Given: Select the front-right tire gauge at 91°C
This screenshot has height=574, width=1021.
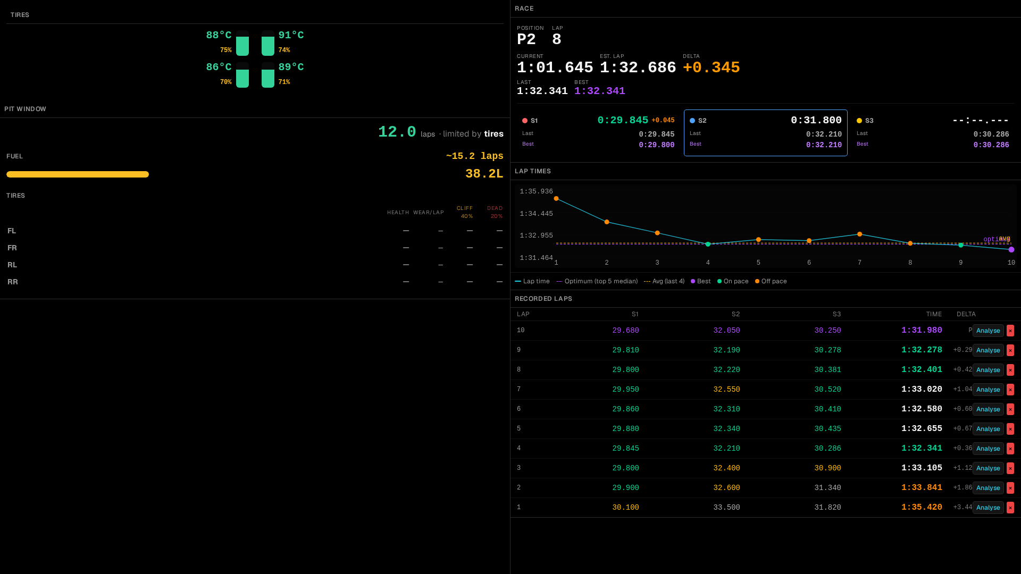Looking at the screenshot, I should click(268, 43).
